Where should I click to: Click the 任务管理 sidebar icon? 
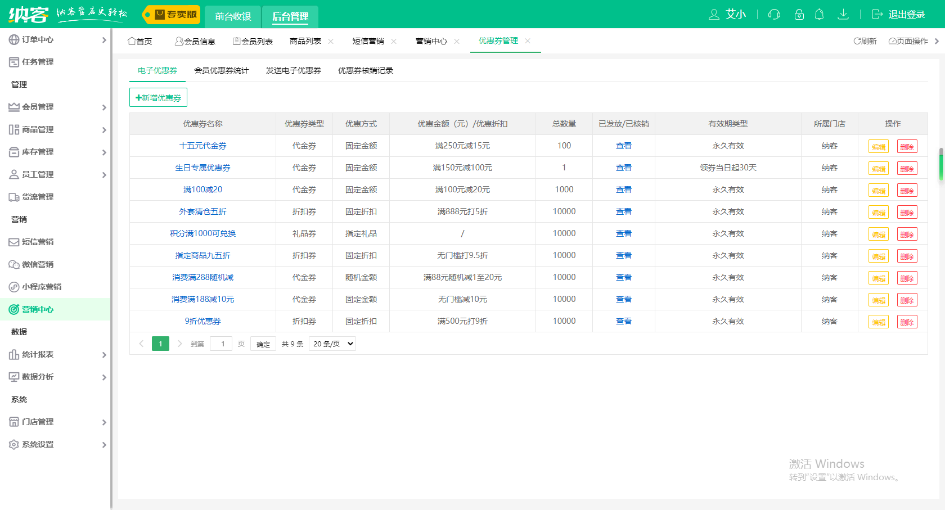point(14,62)
